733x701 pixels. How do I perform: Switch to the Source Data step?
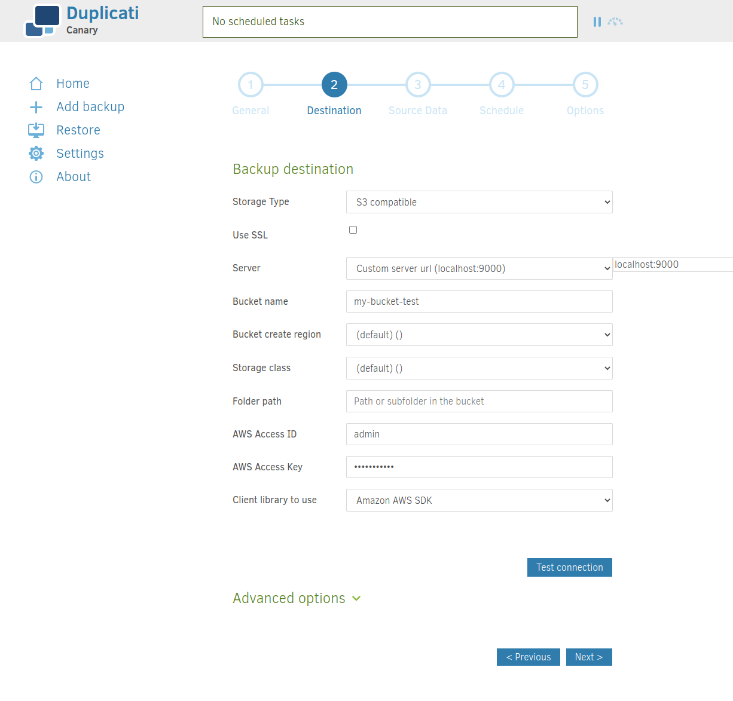point(417,84)
